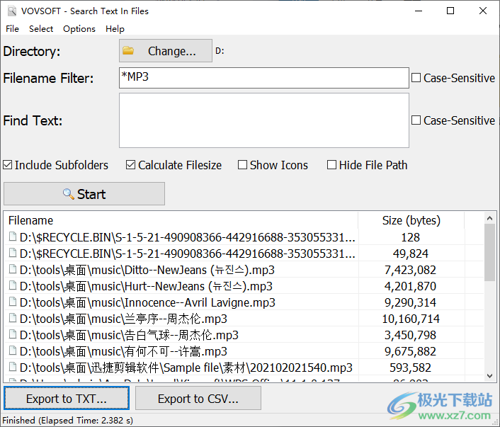The height and width of the screenshot is (427, 500).
Task: Click the size value 10,160,714
Action: pos(411,319)
